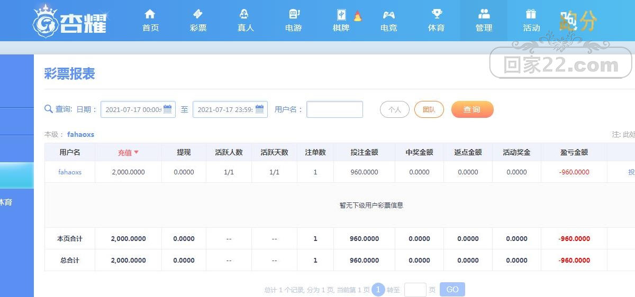Open the start date calendar picker
Screen dimensions: 635x297
tap(168, 109)
